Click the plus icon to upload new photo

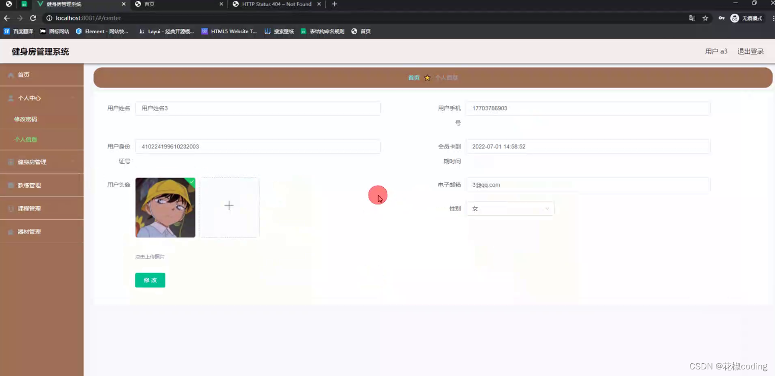tap(228, 206)
